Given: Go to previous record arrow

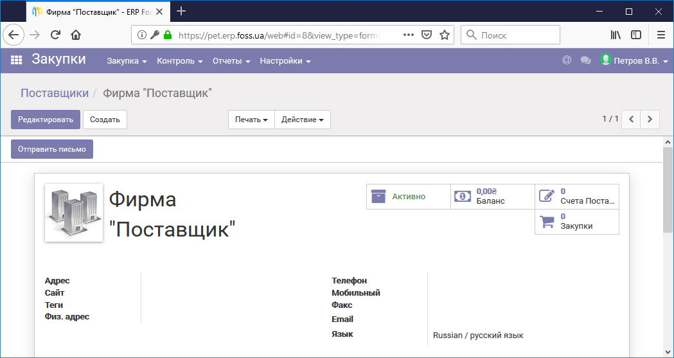Looking at the screenshot, I should [631, 120].
